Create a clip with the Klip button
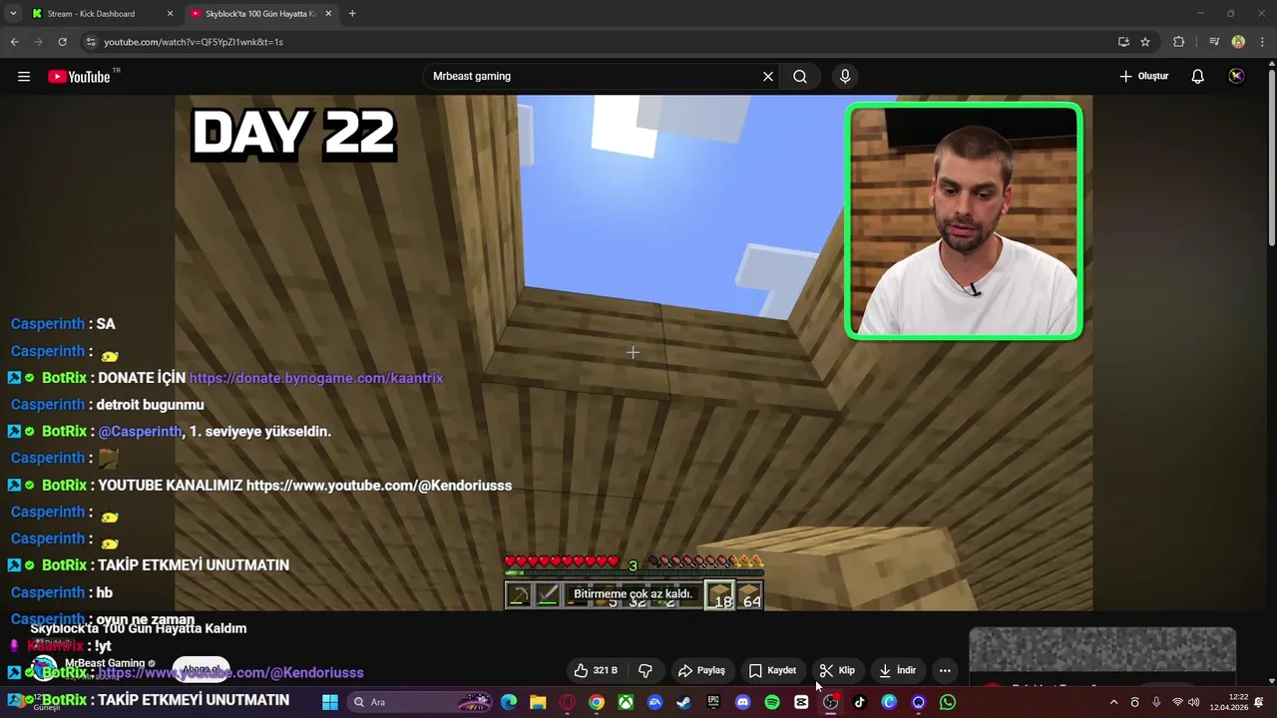The height and width of the screenshot is (718, 1277). (x=837, y=670)
